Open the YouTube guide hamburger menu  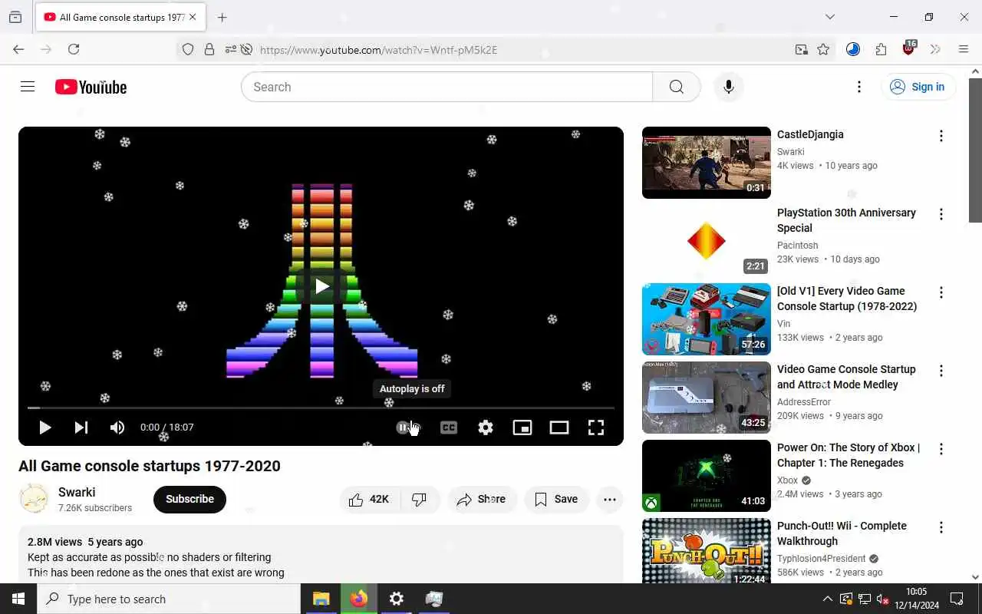tap(28, 87)
